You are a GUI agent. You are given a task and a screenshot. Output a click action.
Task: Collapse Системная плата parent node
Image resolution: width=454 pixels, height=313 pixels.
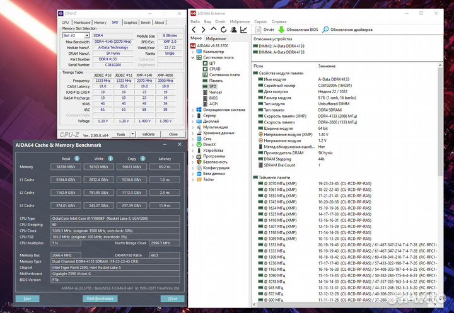(x=193, y=57)
